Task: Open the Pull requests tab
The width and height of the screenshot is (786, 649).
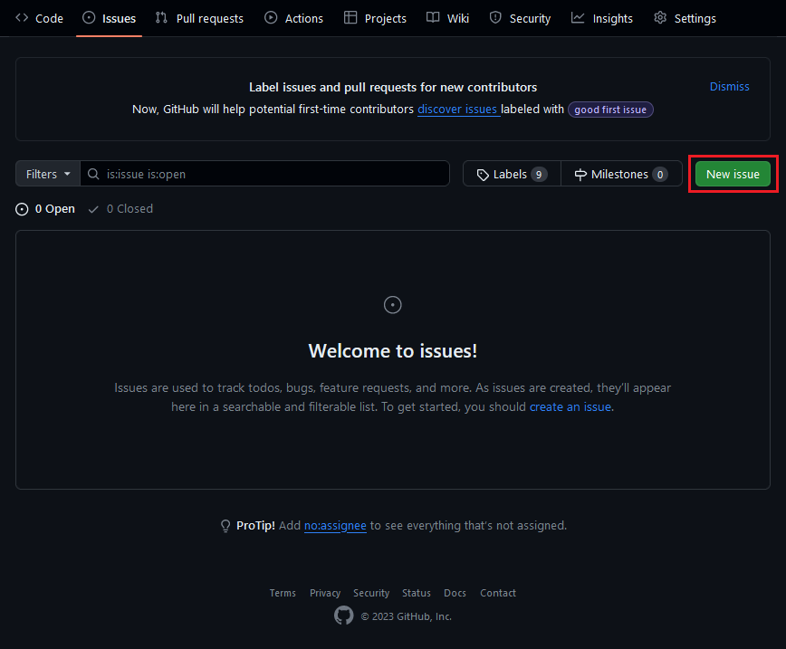Action: pos(199,18)
